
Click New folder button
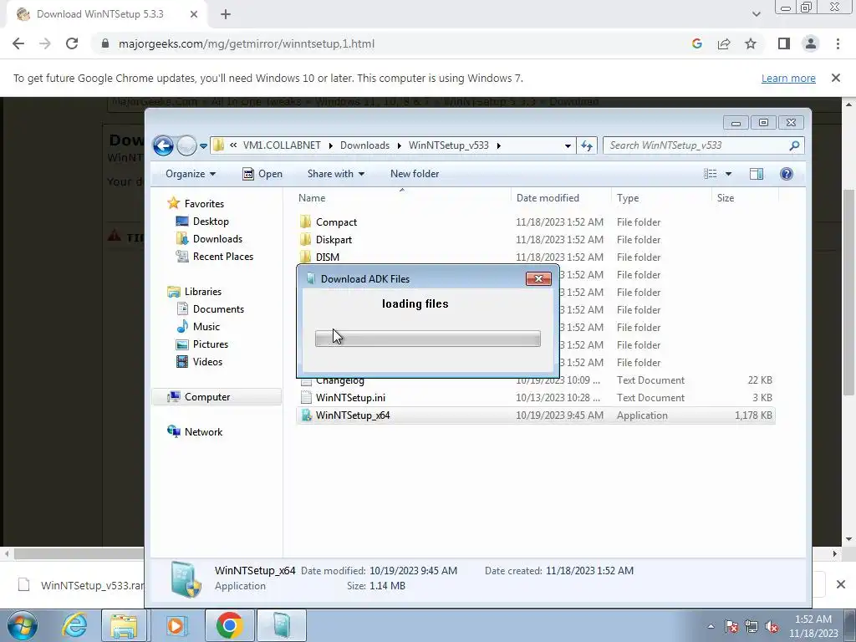415,174
